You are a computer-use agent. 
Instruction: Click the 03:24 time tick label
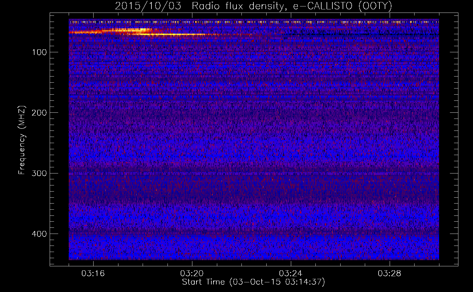(291, 274)
